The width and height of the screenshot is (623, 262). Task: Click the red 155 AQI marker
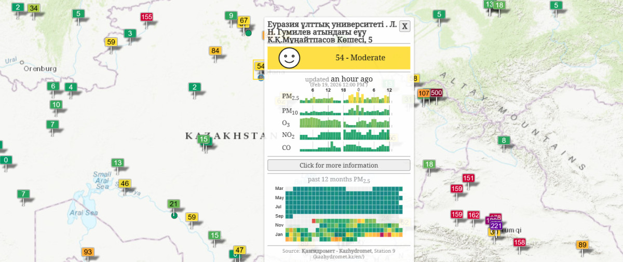coord(146,17)
